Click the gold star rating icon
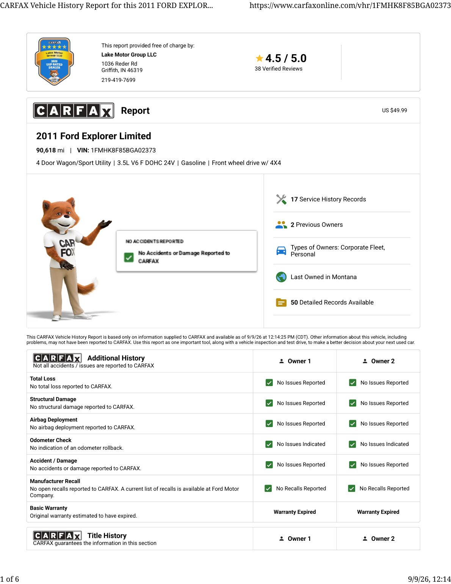Viewport: 451px width, 584px height. coord(259,58)
